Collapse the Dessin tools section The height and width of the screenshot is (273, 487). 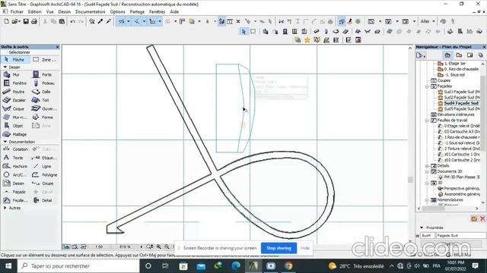click(5, 67)
